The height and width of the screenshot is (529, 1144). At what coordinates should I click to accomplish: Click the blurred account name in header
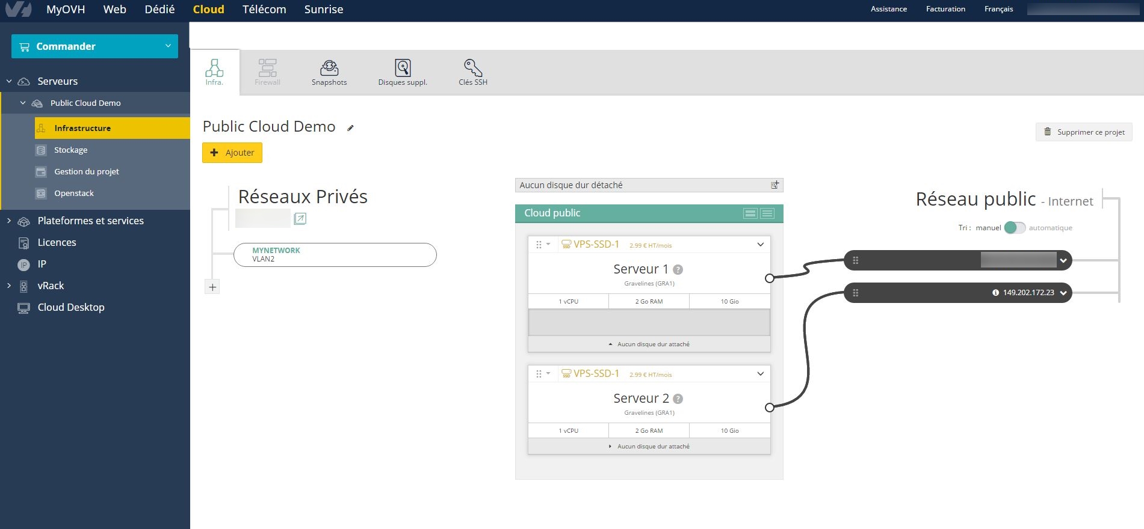(x=1083, y=9)
